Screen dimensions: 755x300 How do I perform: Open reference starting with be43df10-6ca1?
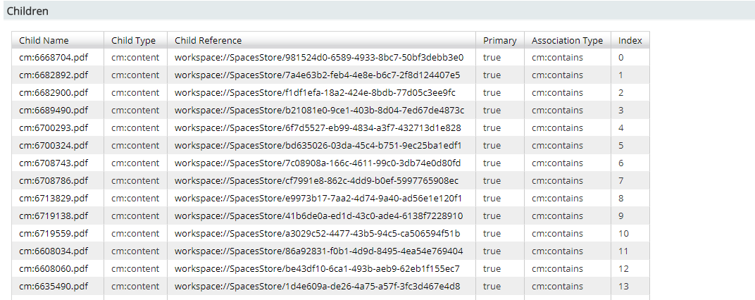tap(318, 269)
